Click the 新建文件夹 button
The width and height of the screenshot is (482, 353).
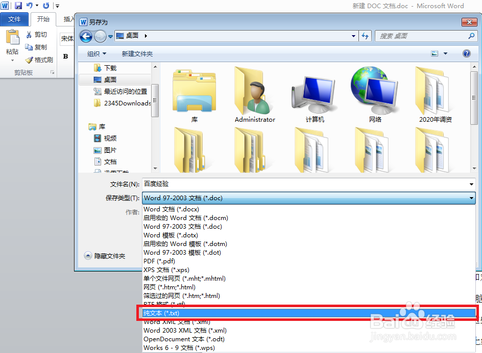pyautogui.click(x=137, y=54)
